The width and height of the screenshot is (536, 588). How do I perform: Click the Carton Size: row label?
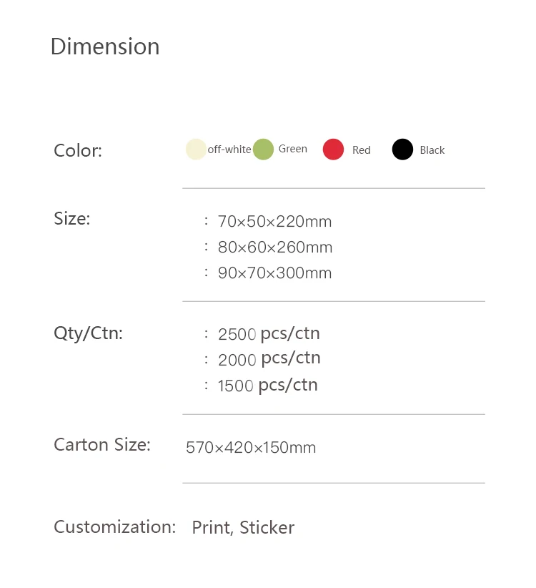point(102,445)
